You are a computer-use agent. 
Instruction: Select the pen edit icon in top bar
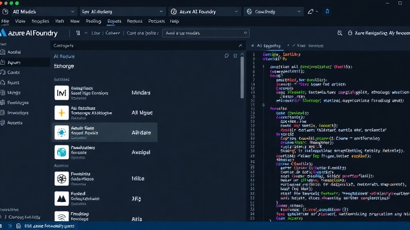(310, 12)
